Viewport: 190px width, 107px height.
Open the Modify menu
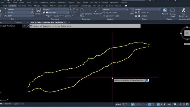(53, 3)
